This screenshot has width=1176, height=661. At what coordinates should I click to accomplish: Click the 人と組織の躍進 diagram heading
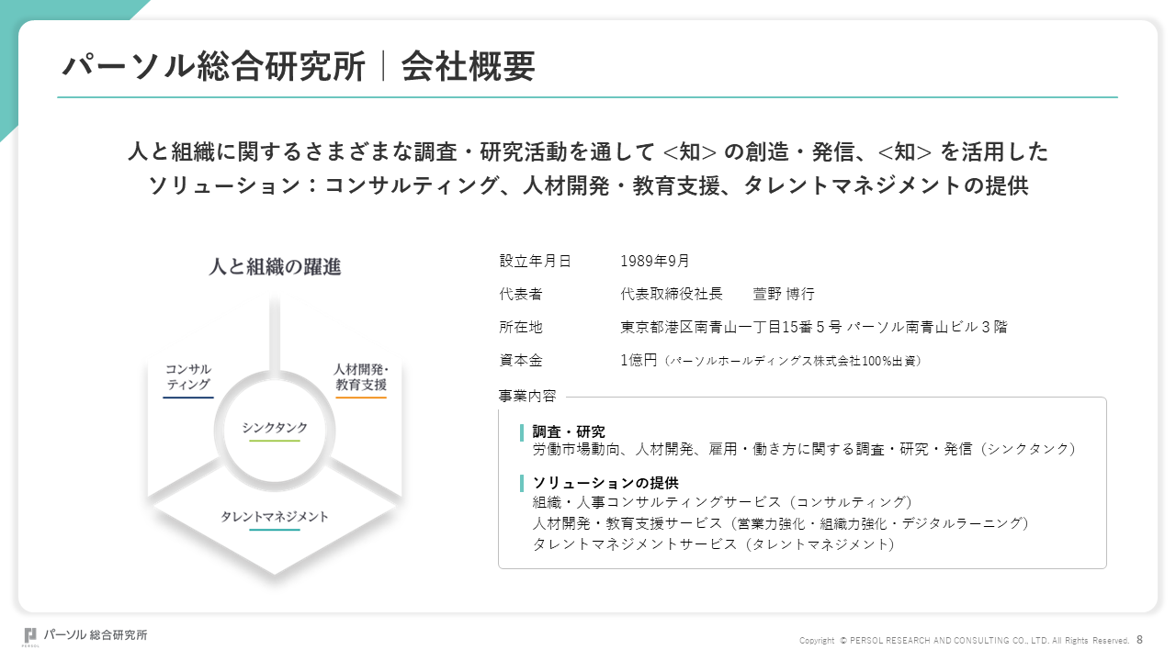pos(275,267)
